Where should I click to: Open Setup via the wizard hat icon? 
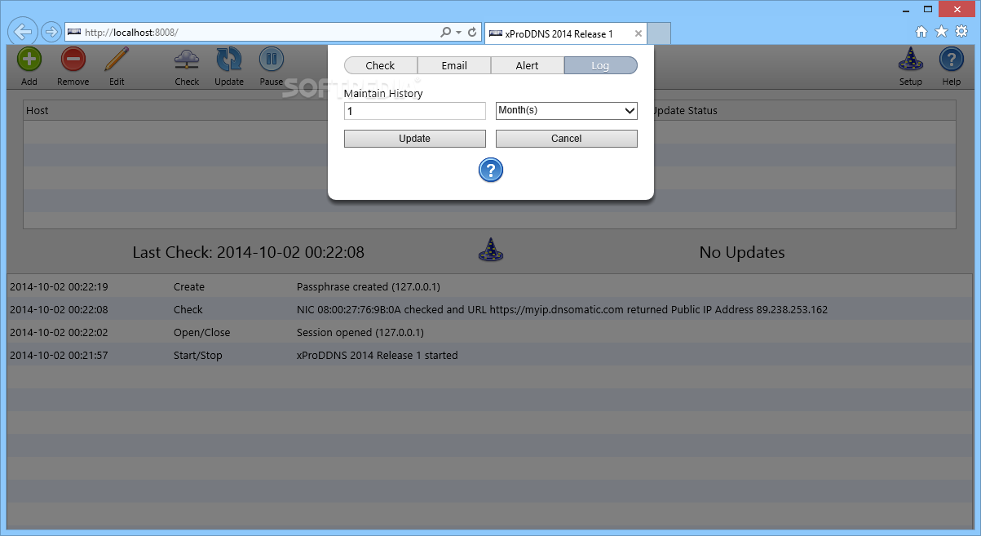(910, 60)
